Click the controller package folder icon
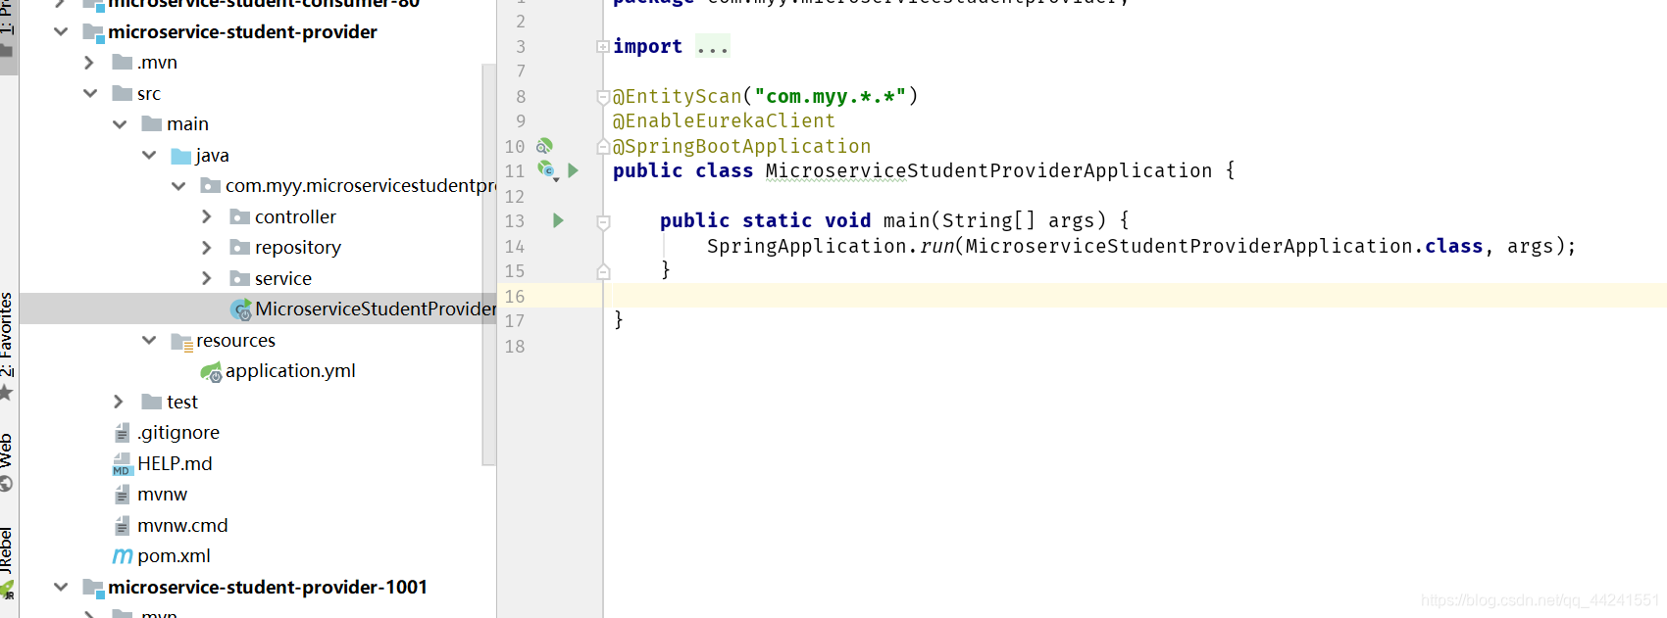The width and height of the screenshot is (1667, 618). [x=239, y=216]
